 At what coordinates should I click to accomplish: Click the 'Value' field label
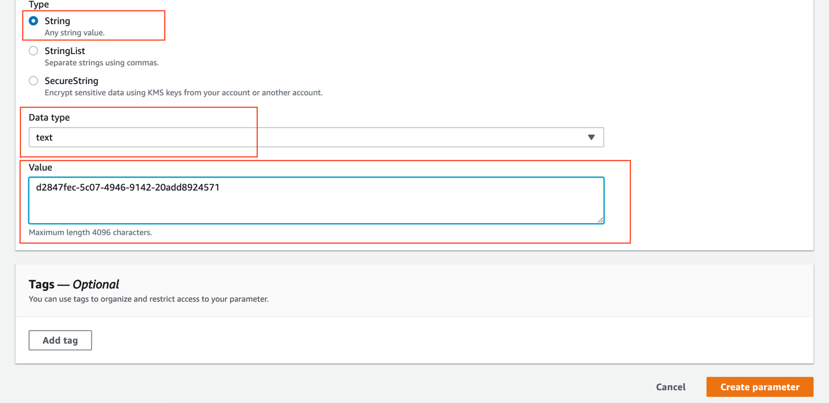click(41, 167)
